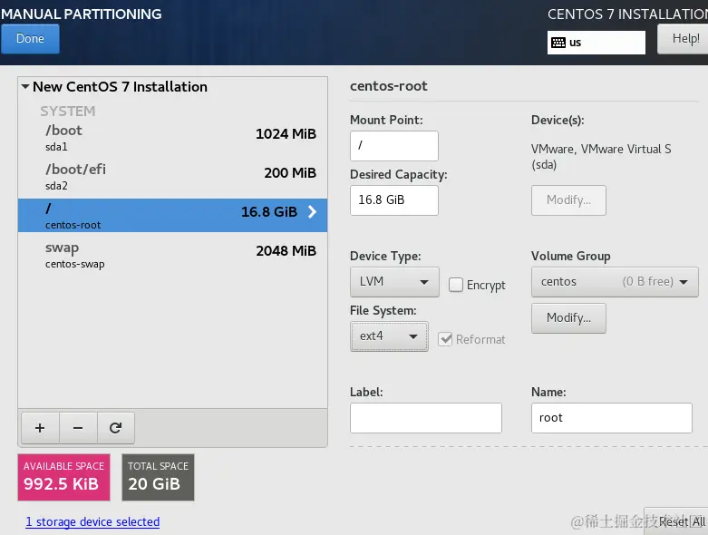Click the AVAILABLE SPACE 992.5 KiB indicator

pyautogui.click(x=63, y=477)
